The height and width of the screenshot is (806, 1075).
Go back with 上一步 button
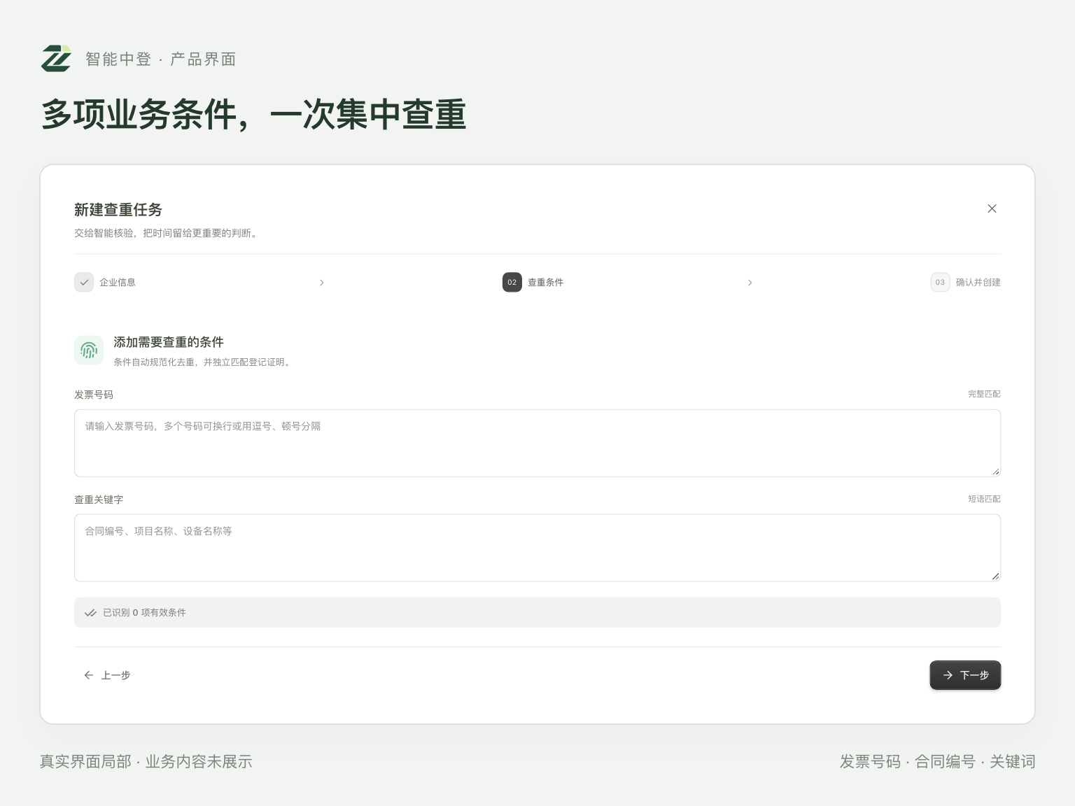(107, 675)
